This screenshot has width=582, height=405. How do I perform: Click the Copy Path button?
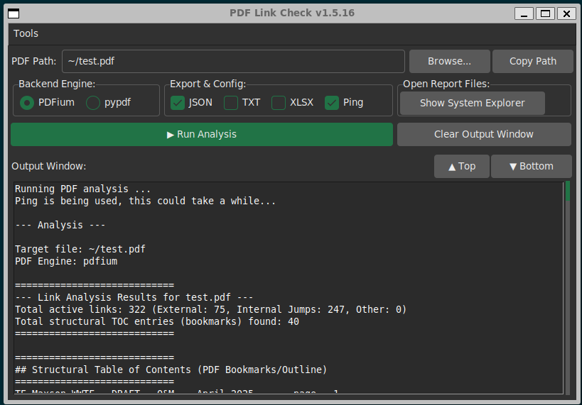[x=533, y=61]
